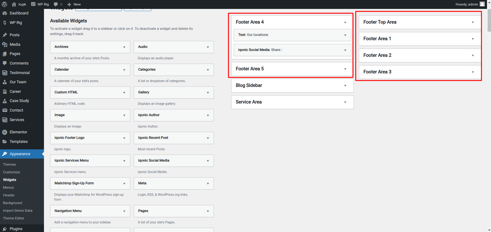
Task: Open the Meta widget dropdown arrow
Action: (208, 183)
